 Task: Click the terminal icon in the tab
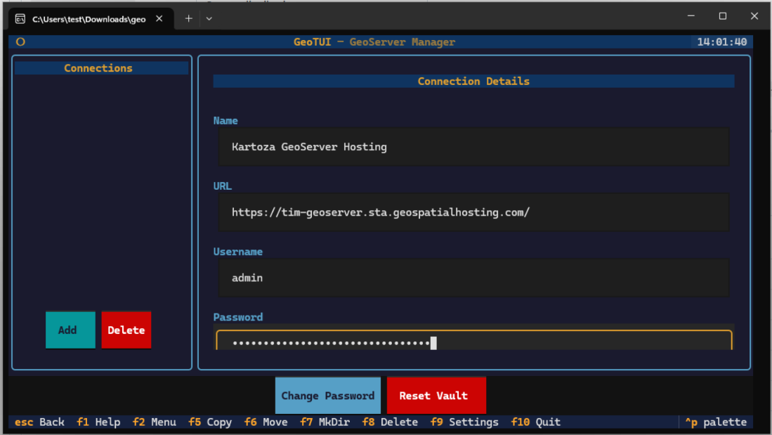click(x=20, y=19)
